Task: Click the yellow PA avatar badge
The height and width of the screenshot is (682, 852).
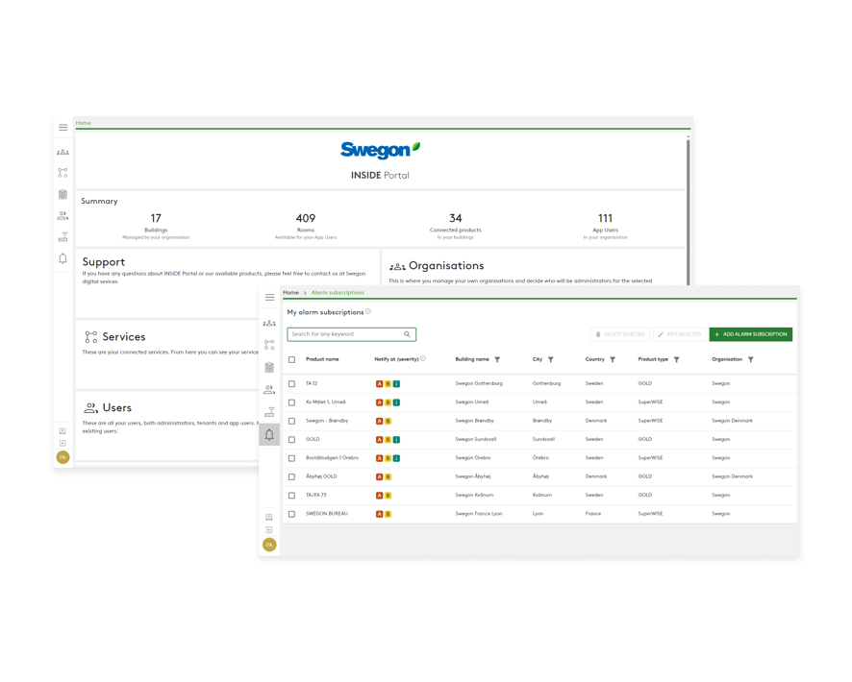Action: coord(269,544)
